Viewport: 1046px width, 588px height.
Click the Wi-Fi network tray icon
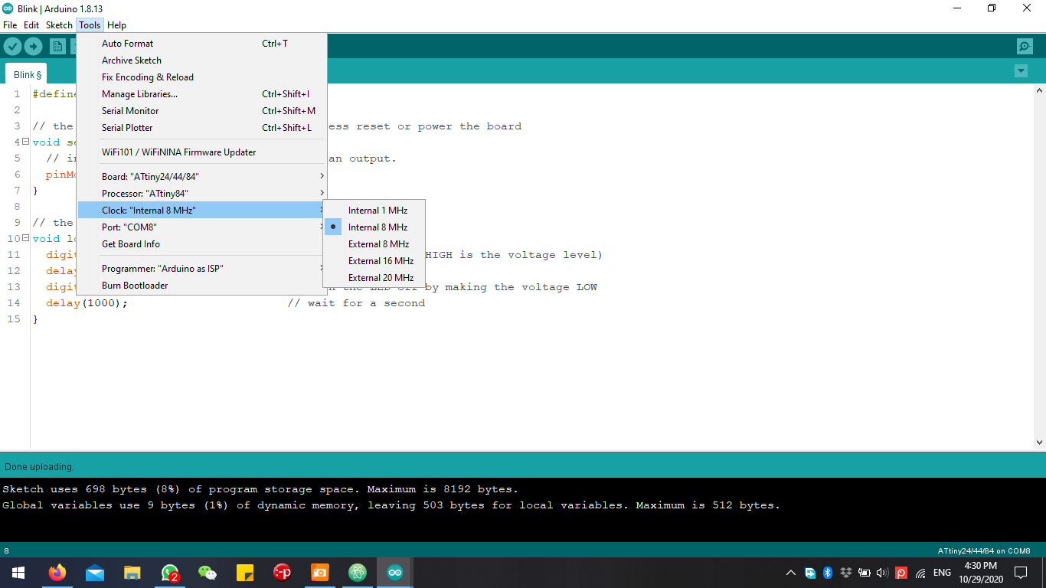point(920,573)
